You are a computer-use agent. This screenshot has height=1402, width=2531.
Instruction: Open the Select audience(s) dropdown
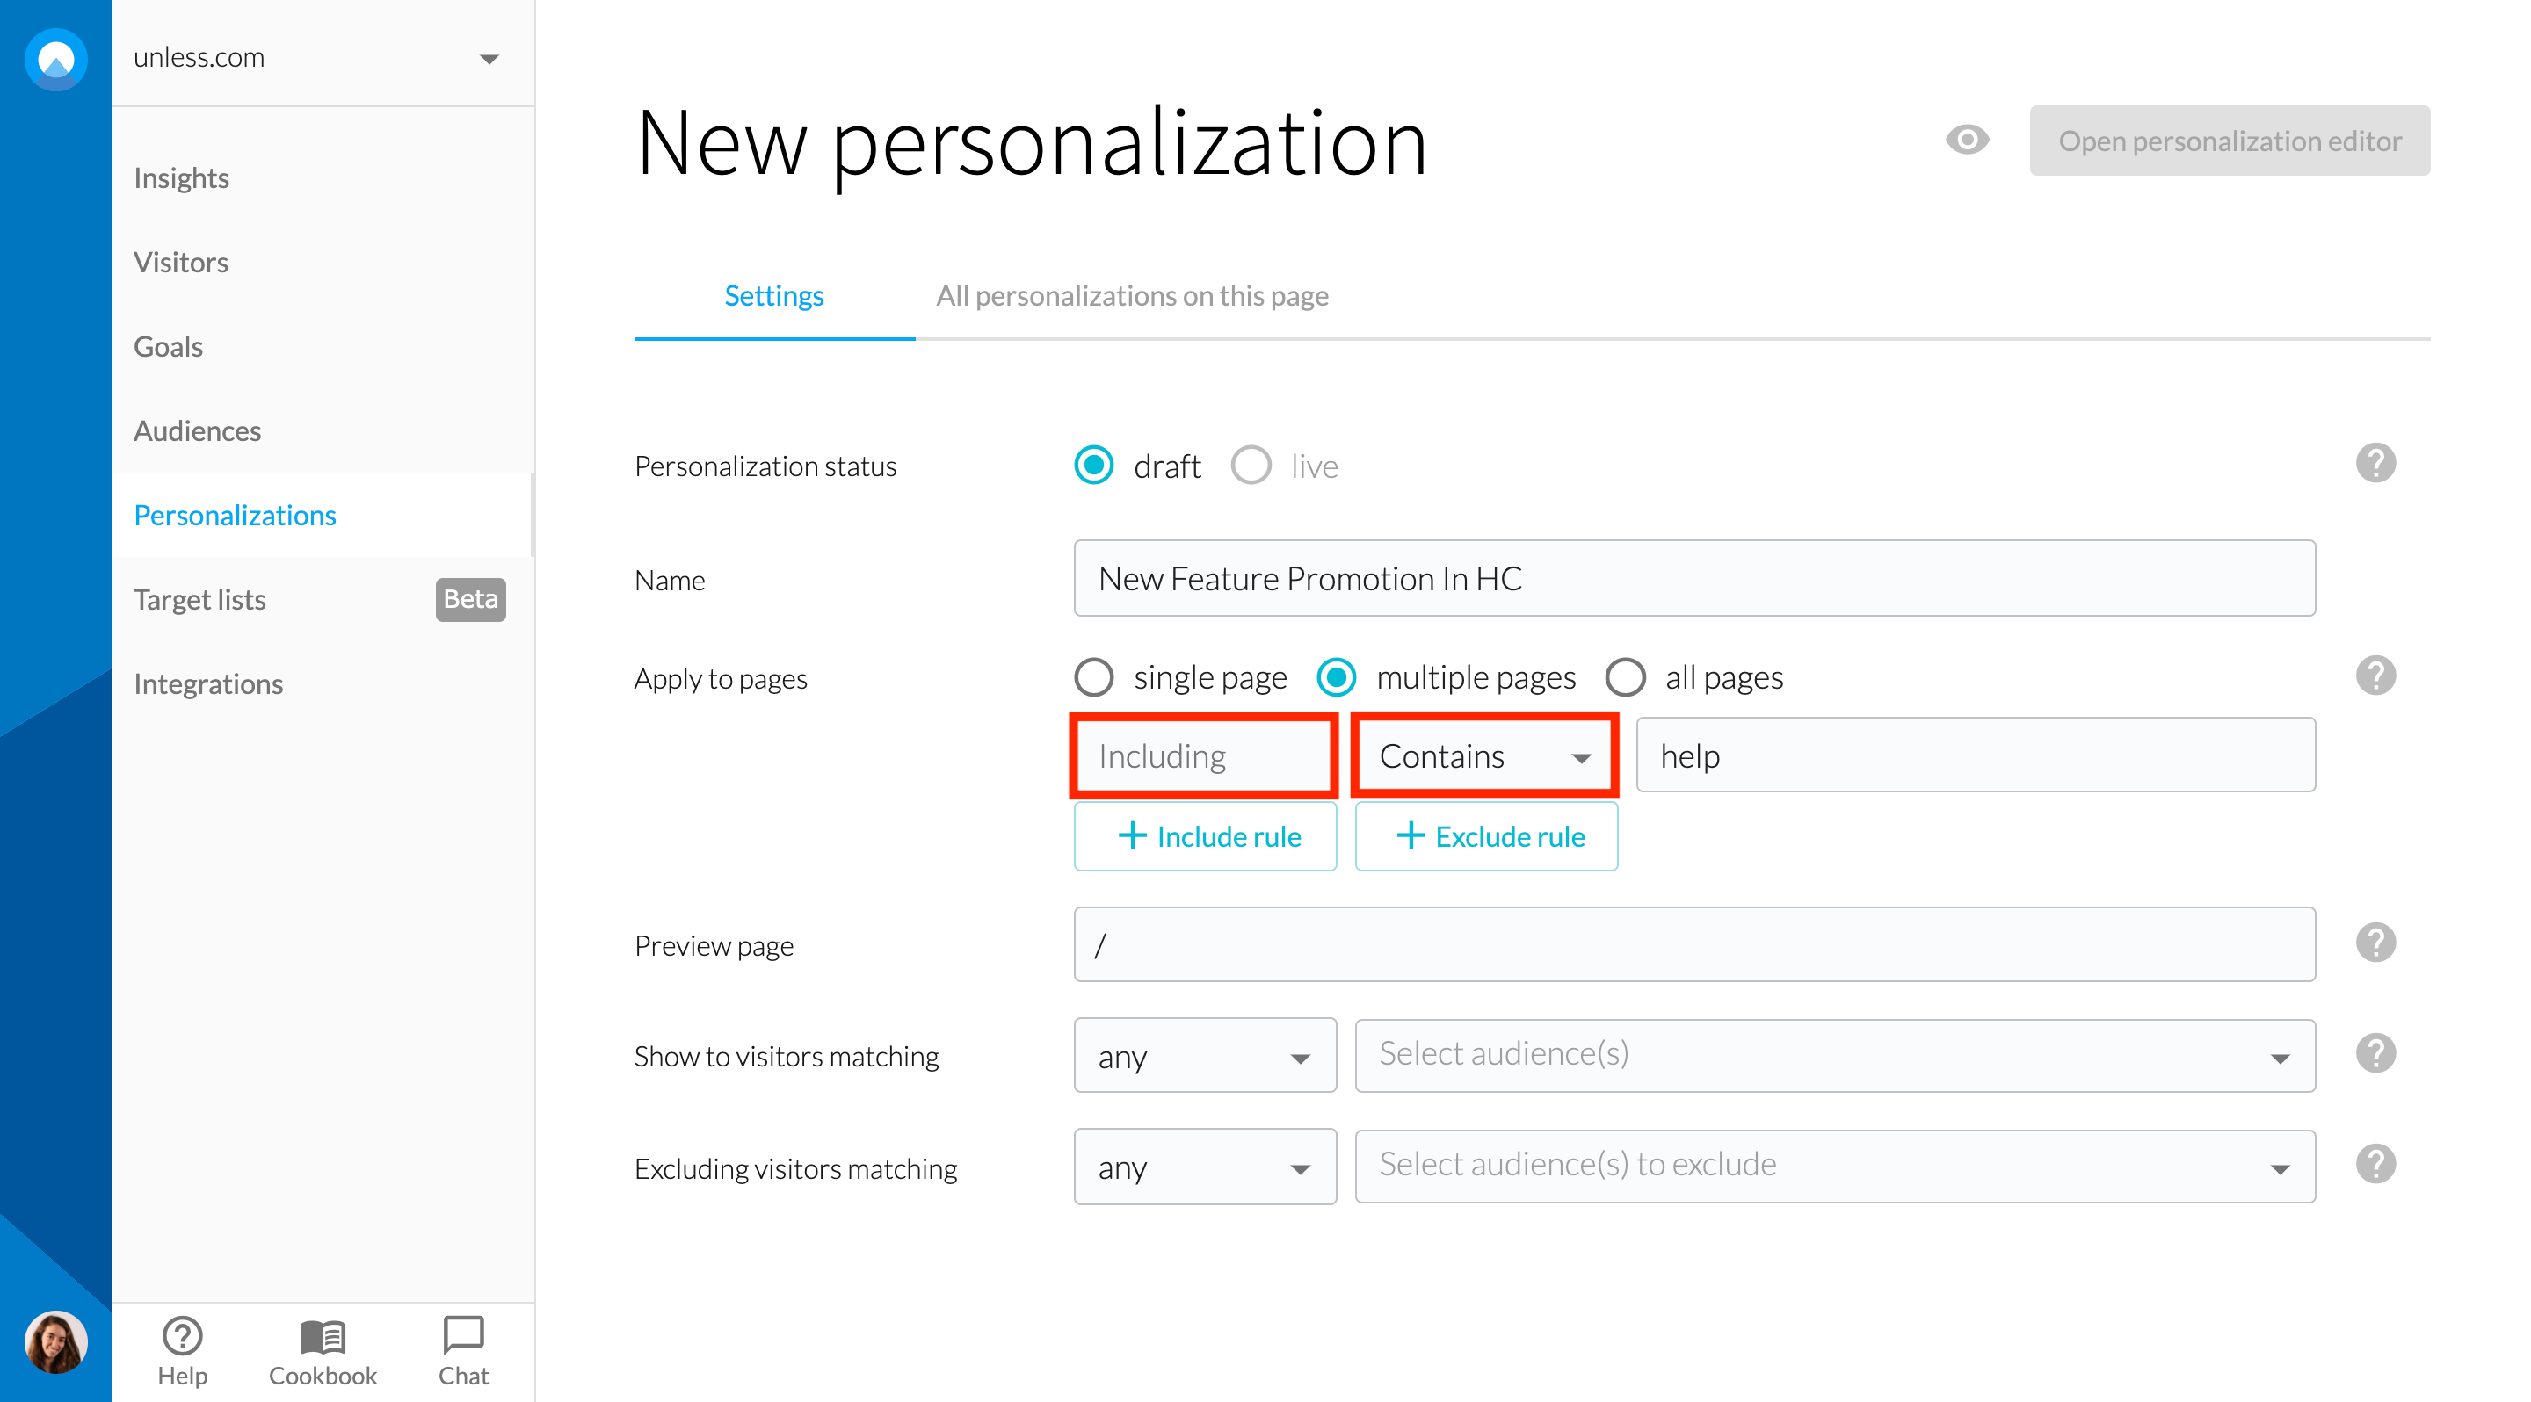[x=1833, y=1055]
